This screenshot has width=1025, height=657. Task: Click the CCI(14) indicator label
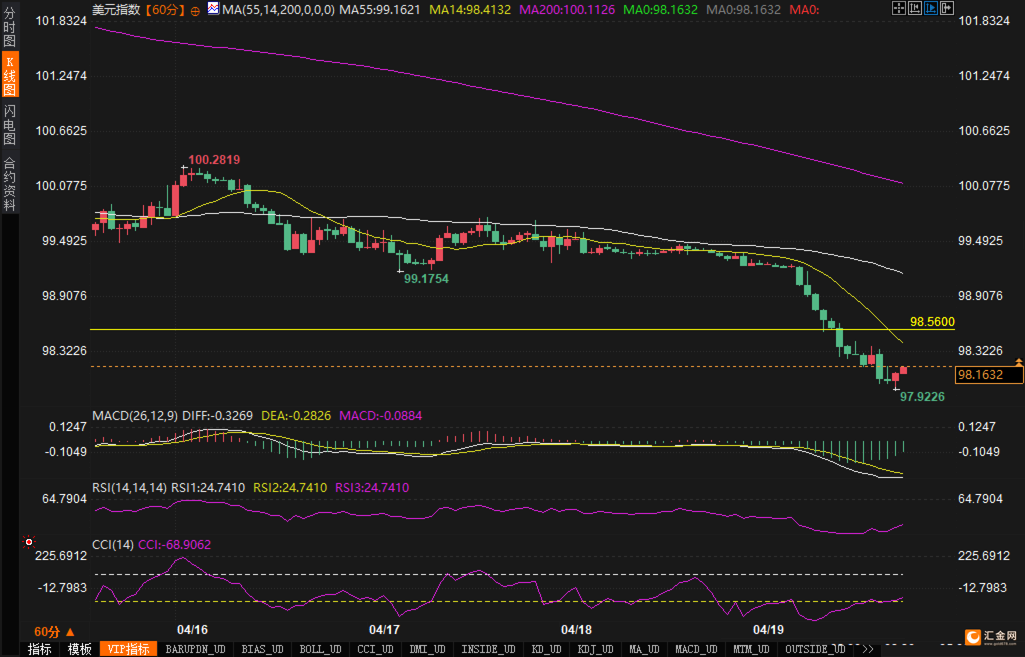pyautogui.click(x=113, y=544)
